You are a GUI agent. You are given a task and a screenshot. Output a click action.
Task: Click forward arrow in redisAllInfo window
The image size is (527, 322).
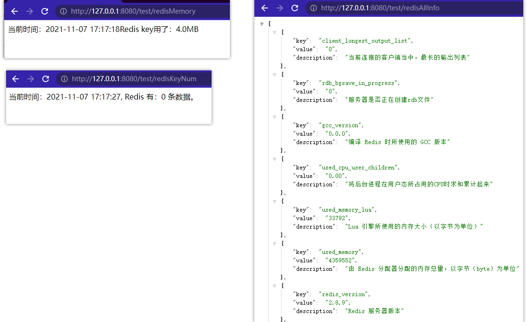point(280,8)
